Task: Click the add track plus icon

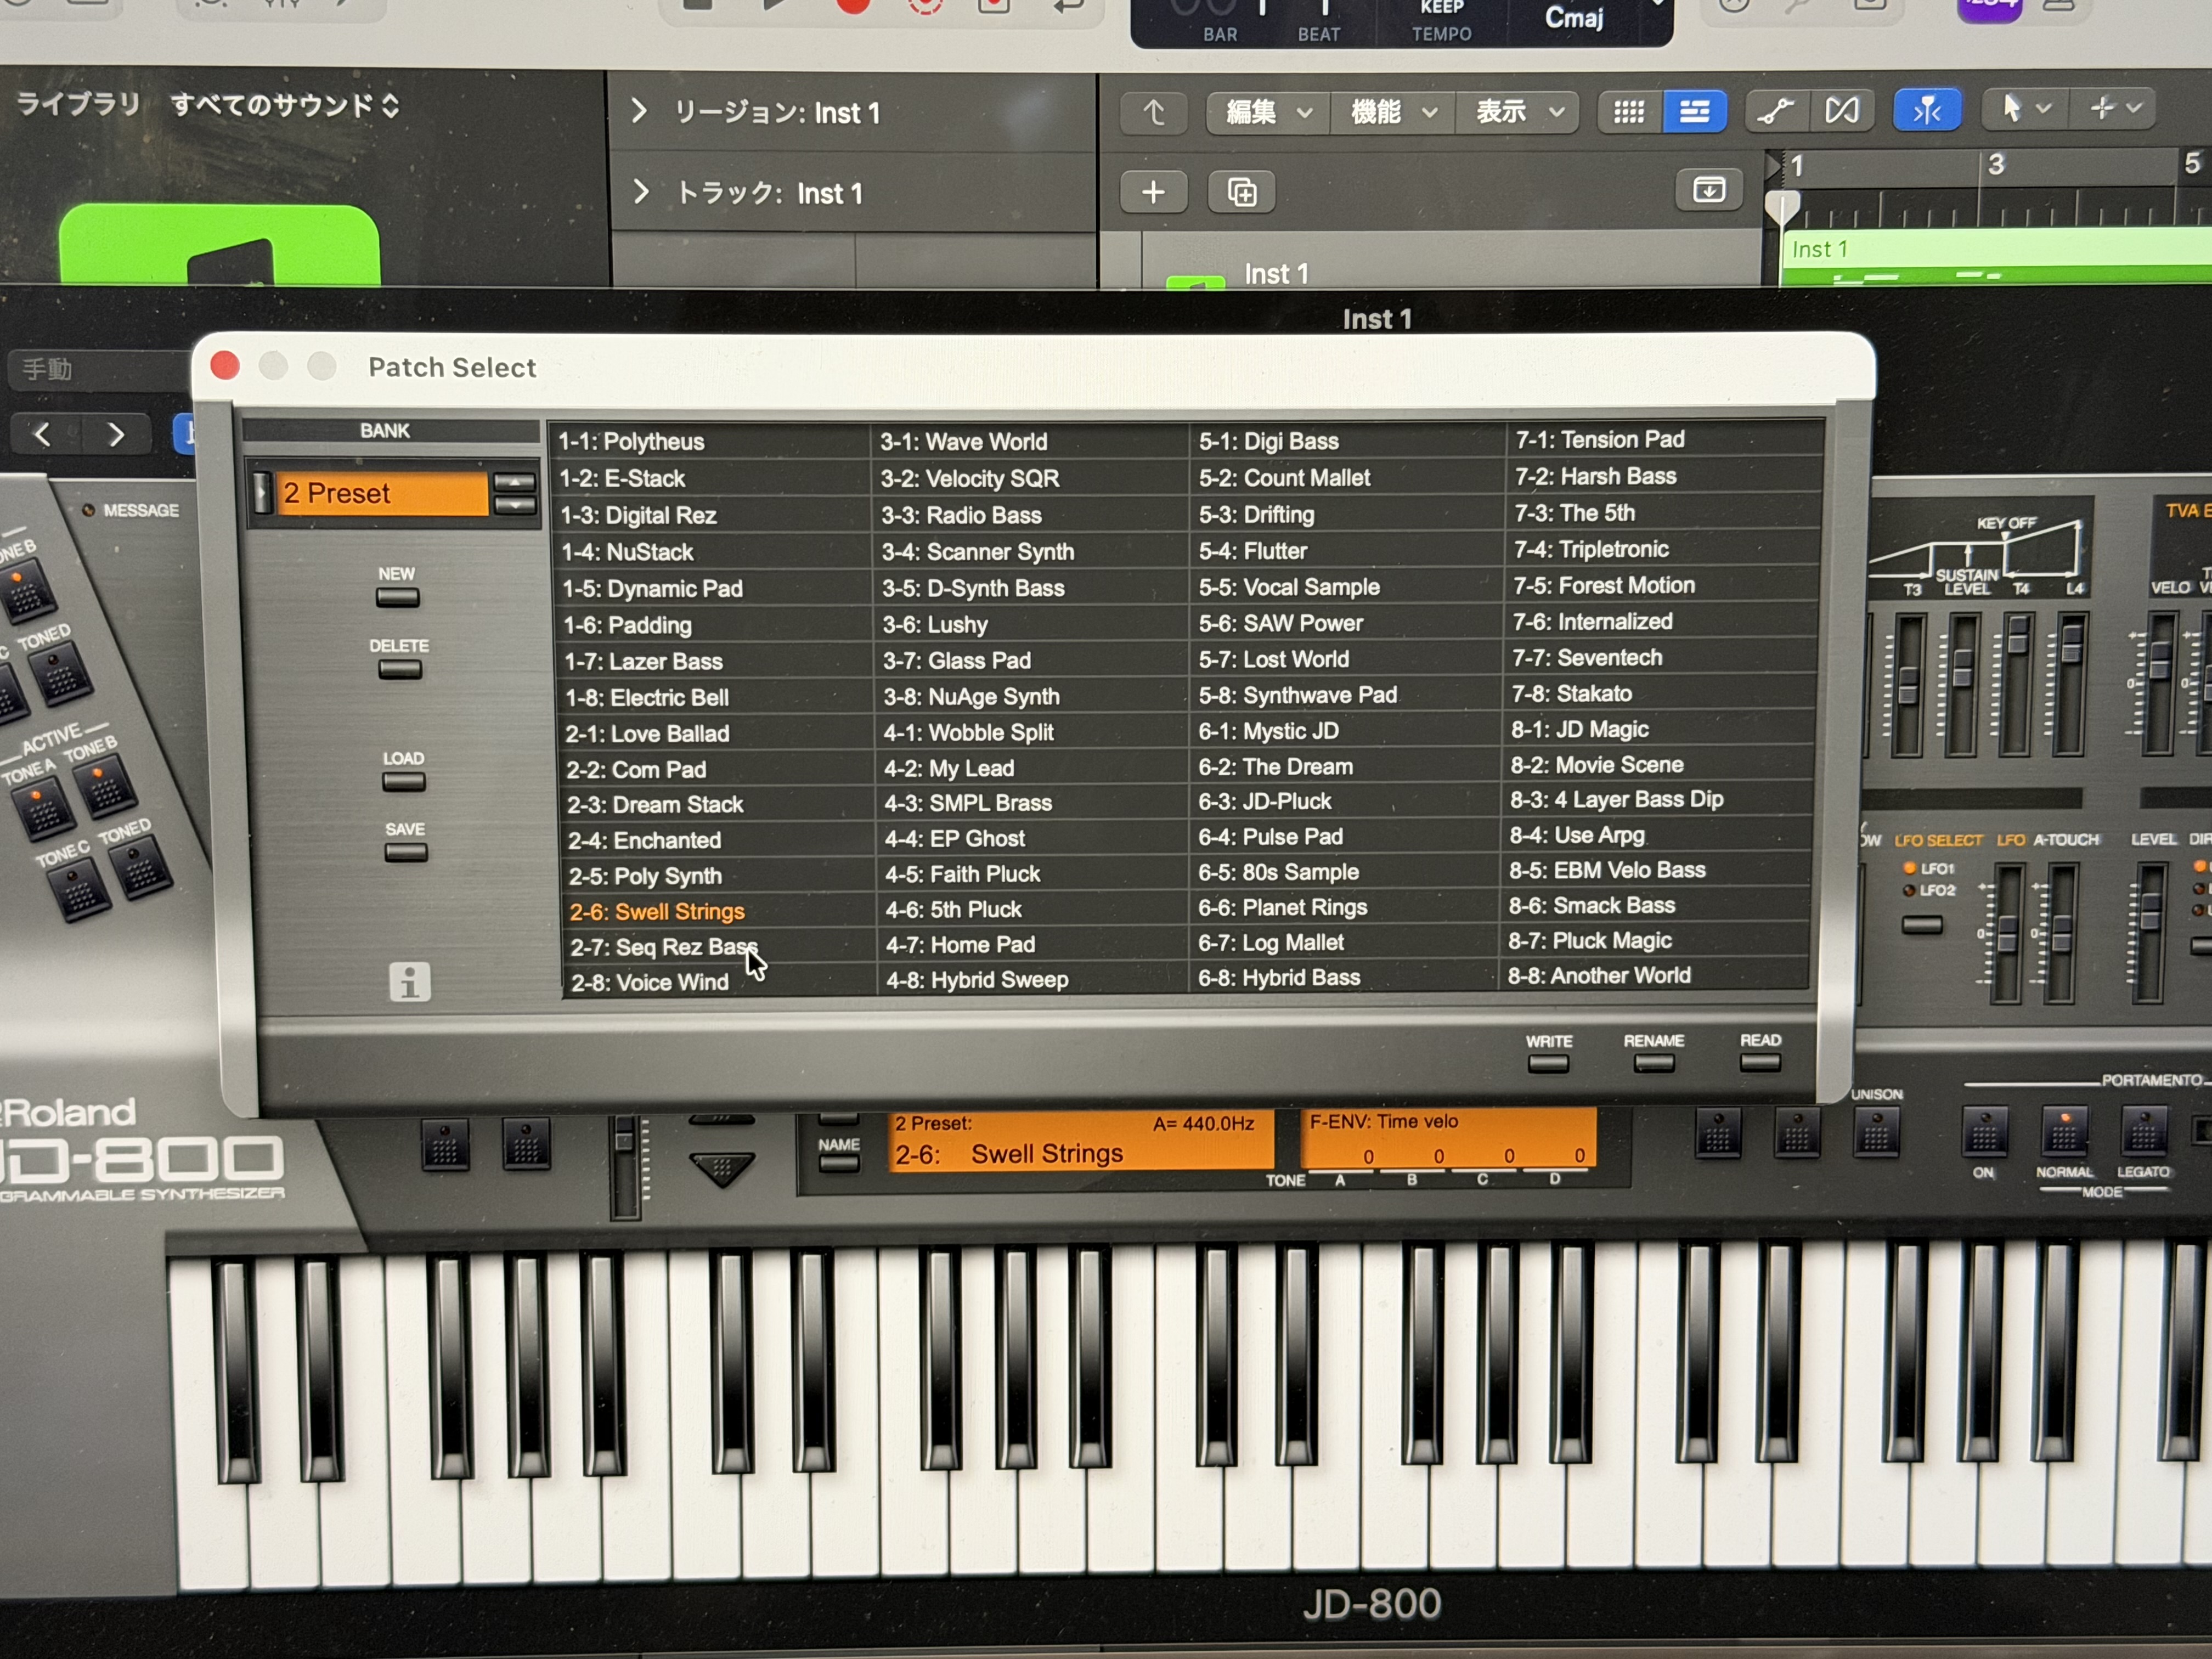Action: (x=1153, y=192)
